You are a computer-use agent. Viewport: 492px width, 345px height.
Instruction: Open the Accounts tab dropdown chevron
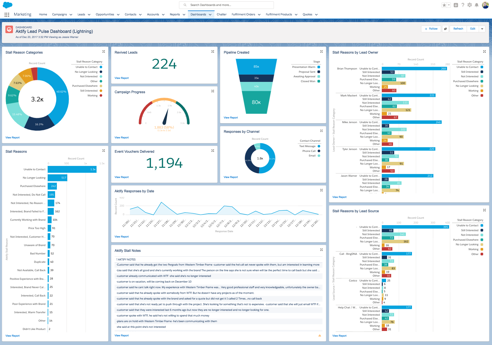tap(163, 15)
